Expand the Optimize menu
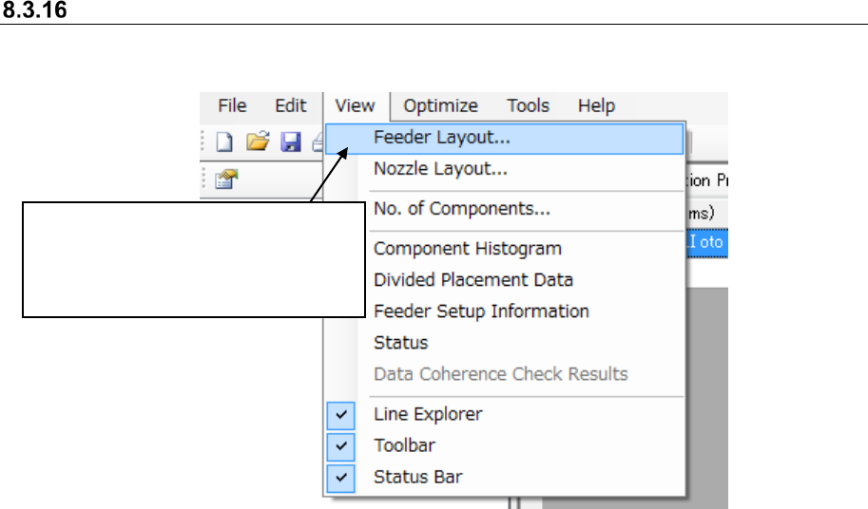This screenshot has height=509, width=868. click(x=440, y=106)
